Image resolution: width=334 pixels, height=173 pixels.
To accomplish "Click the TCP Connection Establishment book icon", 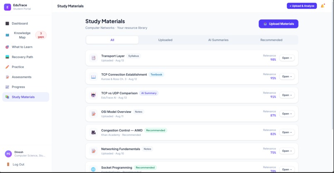I will tap(93, 76).
